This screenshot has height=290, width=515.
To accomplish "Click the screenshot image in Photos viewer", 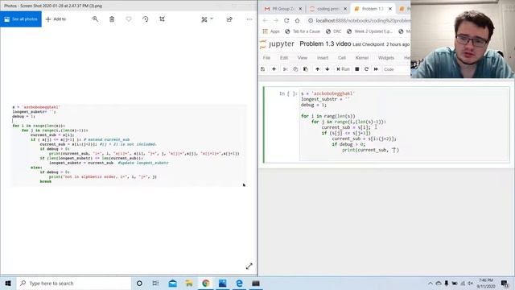I will coord(129,145).
